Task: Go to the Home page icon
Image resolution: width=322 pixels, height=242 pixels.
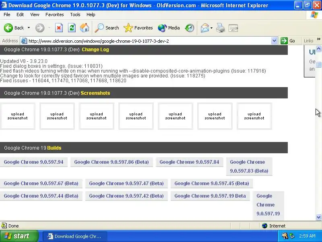Action: coord(85,28)
